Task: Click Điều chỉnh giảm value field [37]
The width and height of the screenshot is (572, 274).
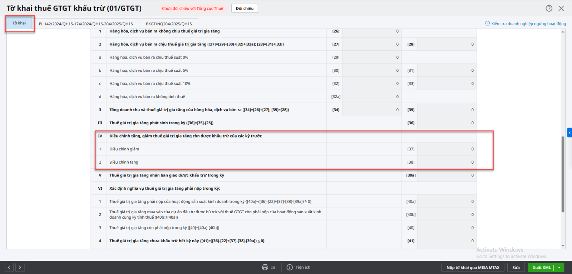Action: 447,149
